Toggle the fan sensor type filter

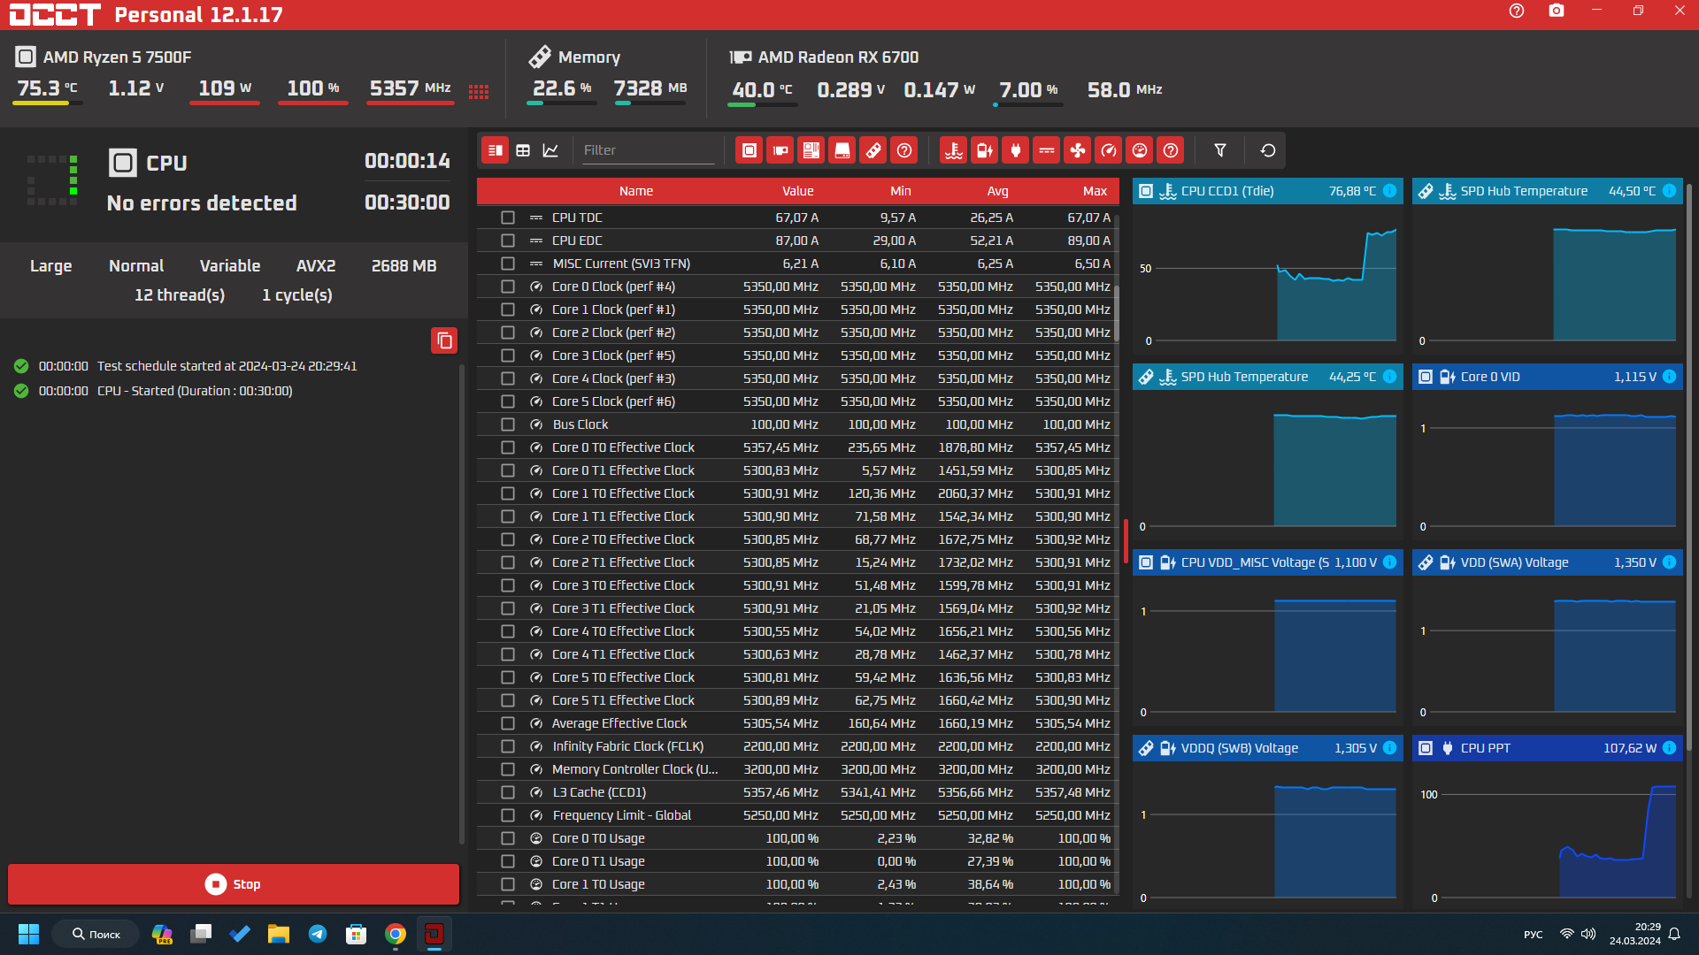pyautogui.click(x=1077, y=150)
